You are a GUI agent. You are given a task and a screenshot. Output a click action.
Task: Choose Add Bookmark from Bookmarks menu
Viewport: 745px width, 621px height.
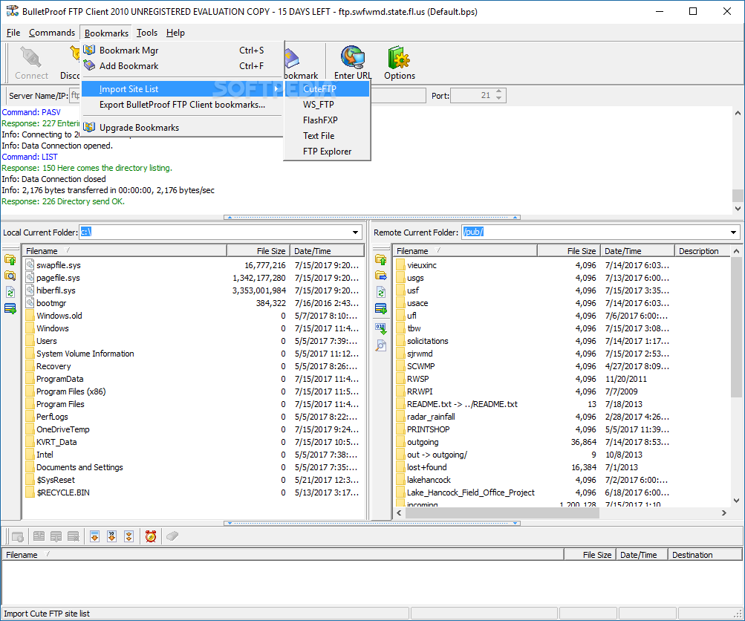pyautogui.click(x=183, y=65)
